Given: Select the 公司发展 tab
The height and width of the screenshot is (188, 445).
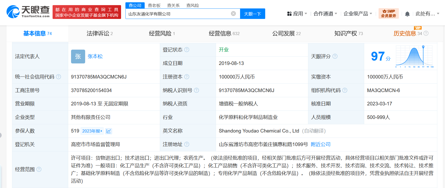Looking at the screenshot, I should pyautogui.click(x=286, y=34).
